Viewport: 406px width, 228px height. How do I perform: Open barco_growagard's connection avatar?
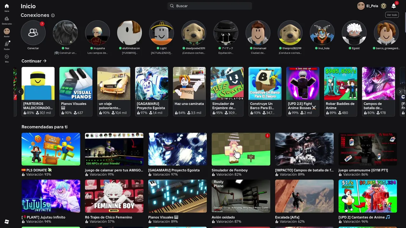point(386,33)
